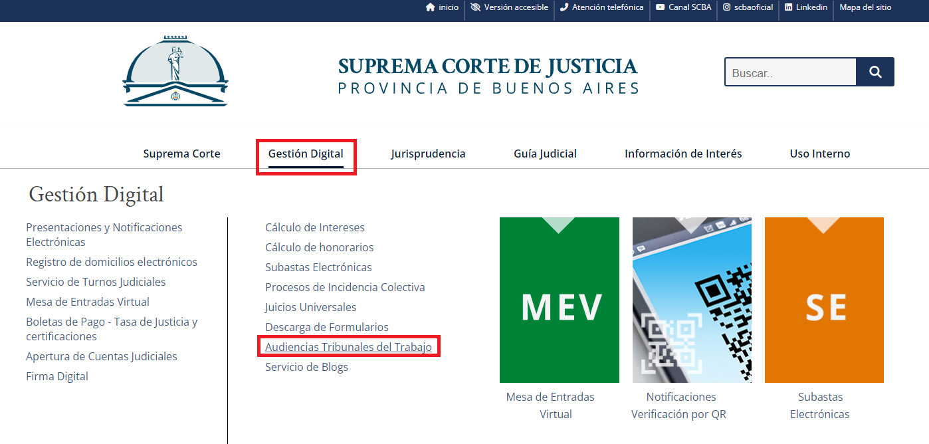Viewport: 929px width, 444px height.
Task: Open the QR code Notificaciones image
Action: tap(692, 300)
